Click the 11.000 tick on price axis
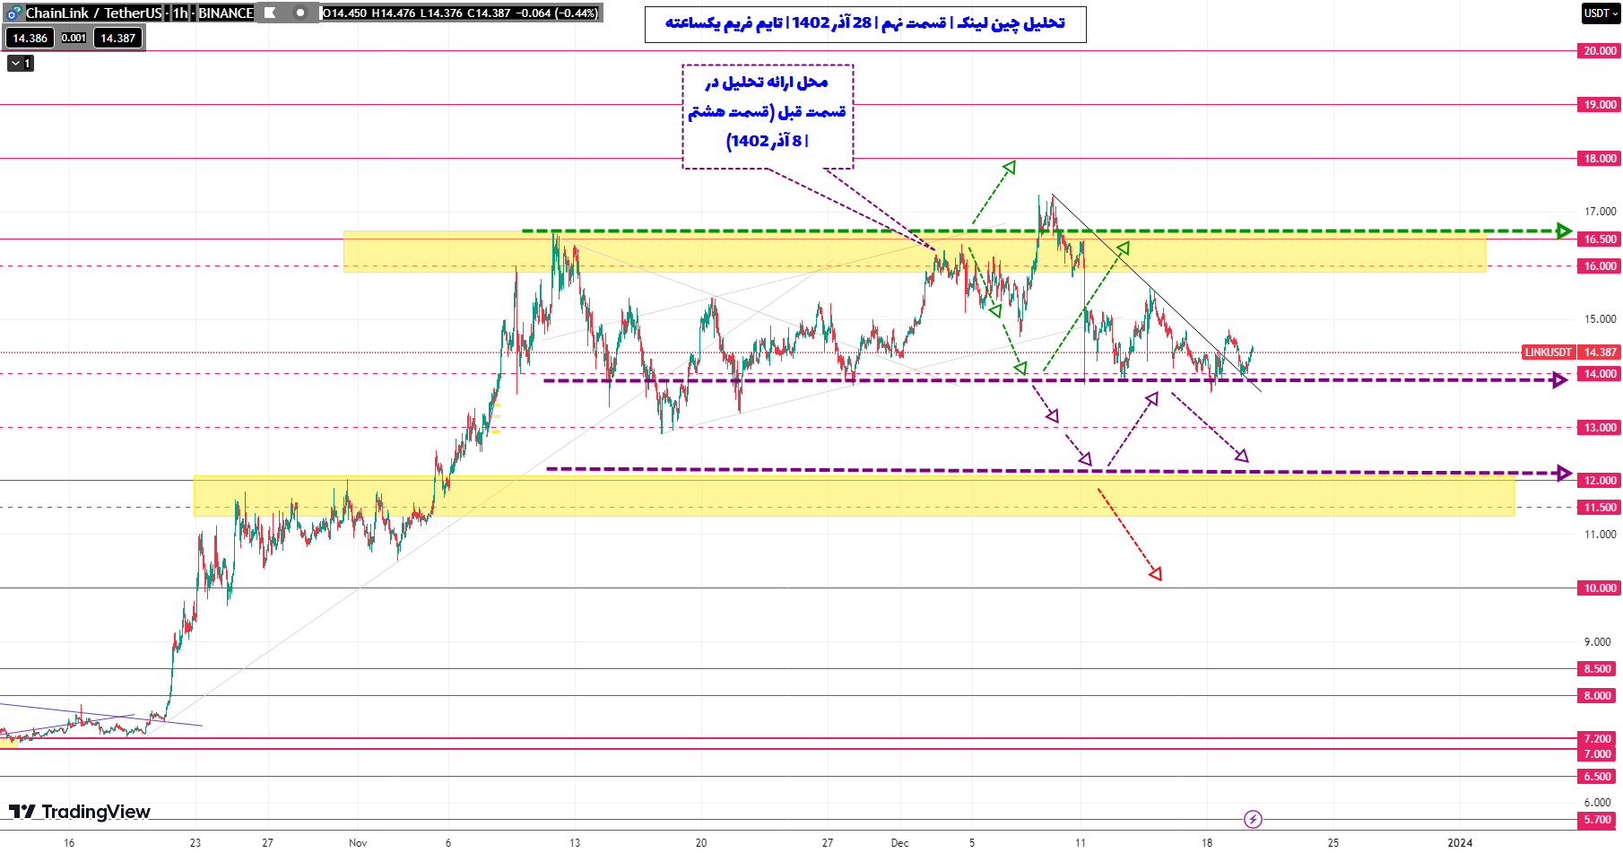The image size is (1623, 853). pos(1600,535)
